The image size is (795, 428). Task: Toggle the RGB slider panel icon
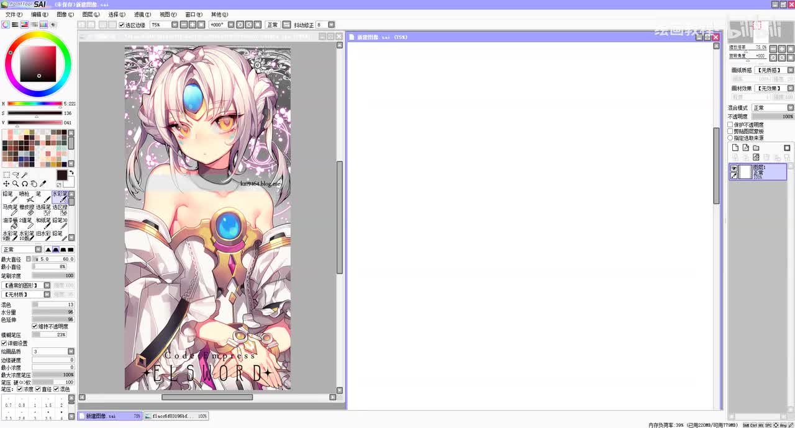point(15,25)
